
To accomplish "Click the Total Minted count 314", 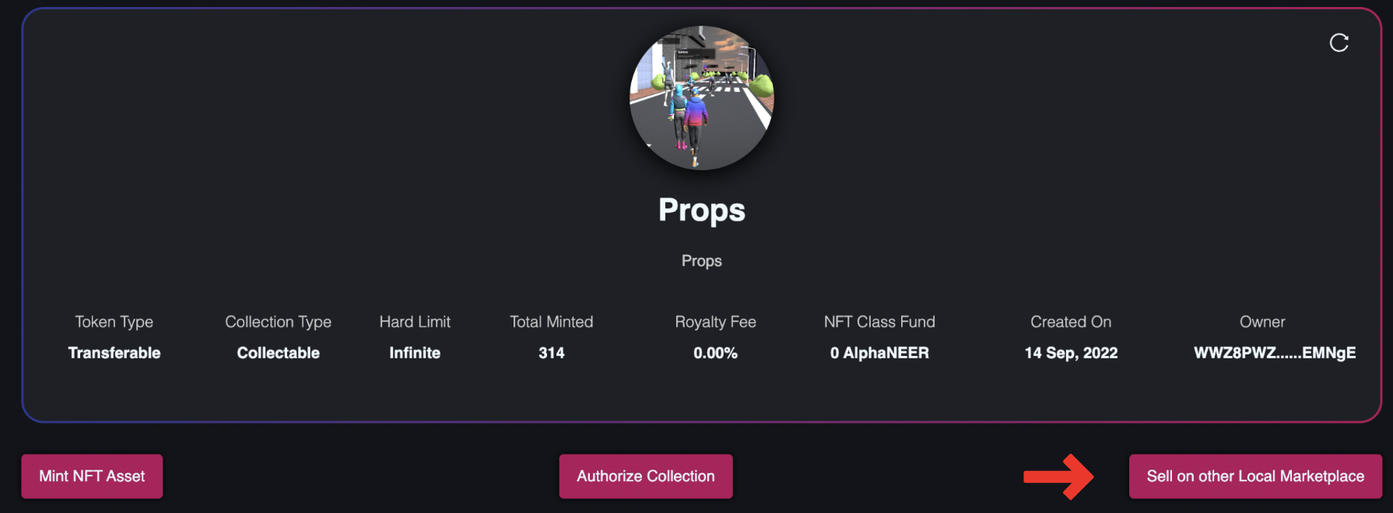I will [x=551, y=353].
